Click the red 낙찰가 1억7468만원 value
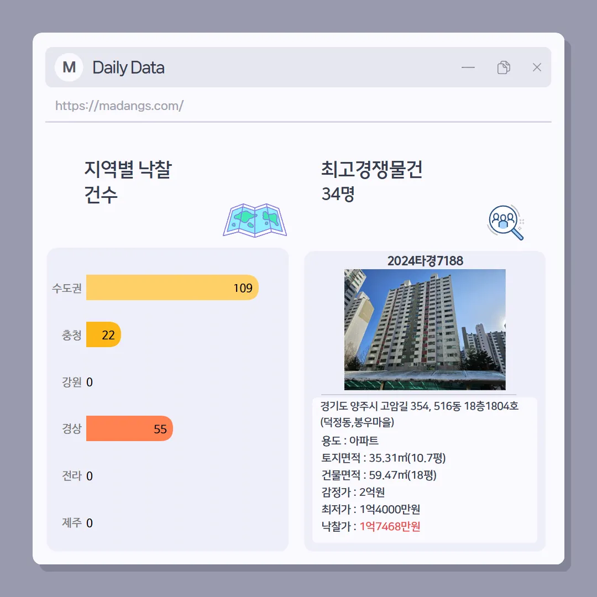This screenshot has width=597, height=597. [390, 527]
